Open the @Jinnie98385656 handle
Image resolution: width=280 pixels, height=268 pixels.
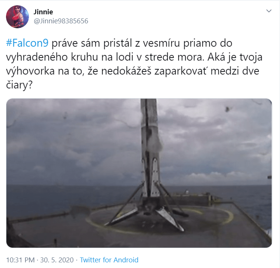coord(61,21)
